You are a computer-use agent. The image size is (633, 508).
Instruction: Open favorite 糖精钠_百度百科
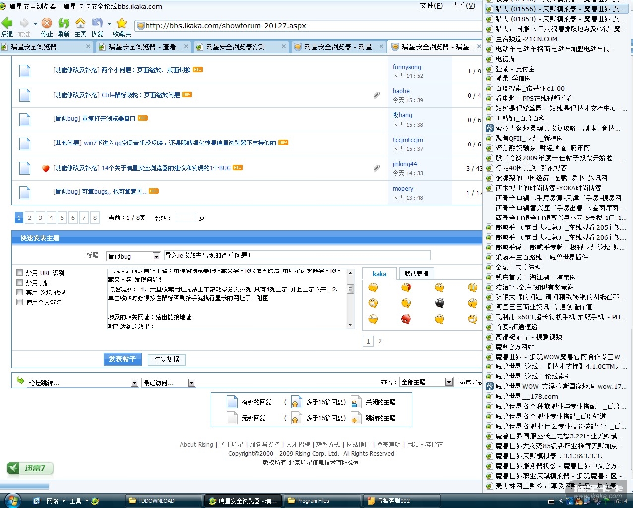520,118
